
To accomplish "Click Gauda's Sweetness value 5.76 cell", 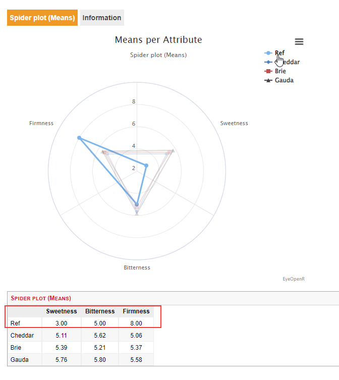I will tap(62, 360).
